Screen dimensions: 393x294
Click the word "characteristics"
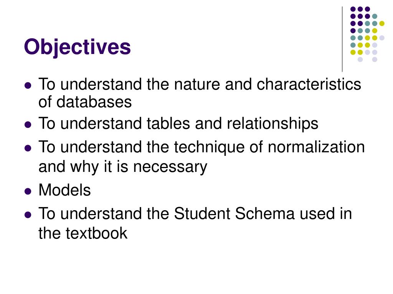pos(309,84)
